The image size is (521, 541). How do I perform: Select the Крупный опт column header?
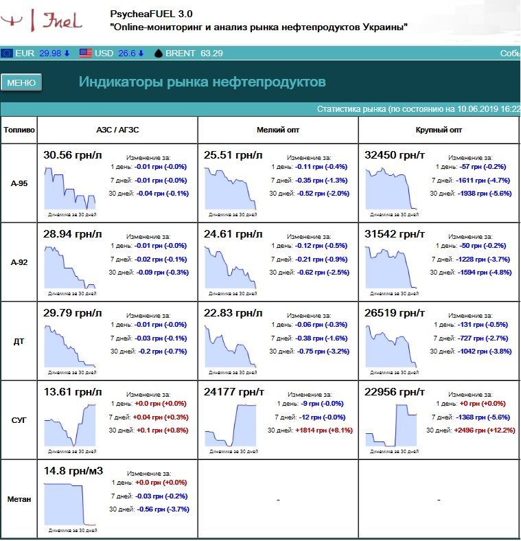point(439,130)
